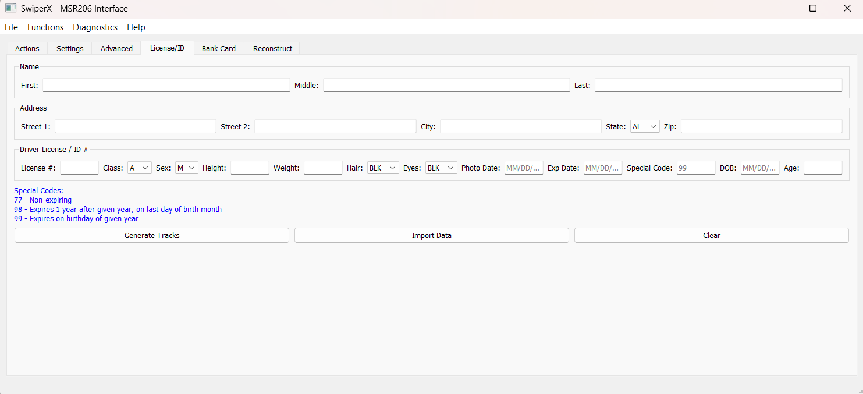Switch to the Bank Card tab
This screenshot has width=863, height=394.
coord(219,48)
